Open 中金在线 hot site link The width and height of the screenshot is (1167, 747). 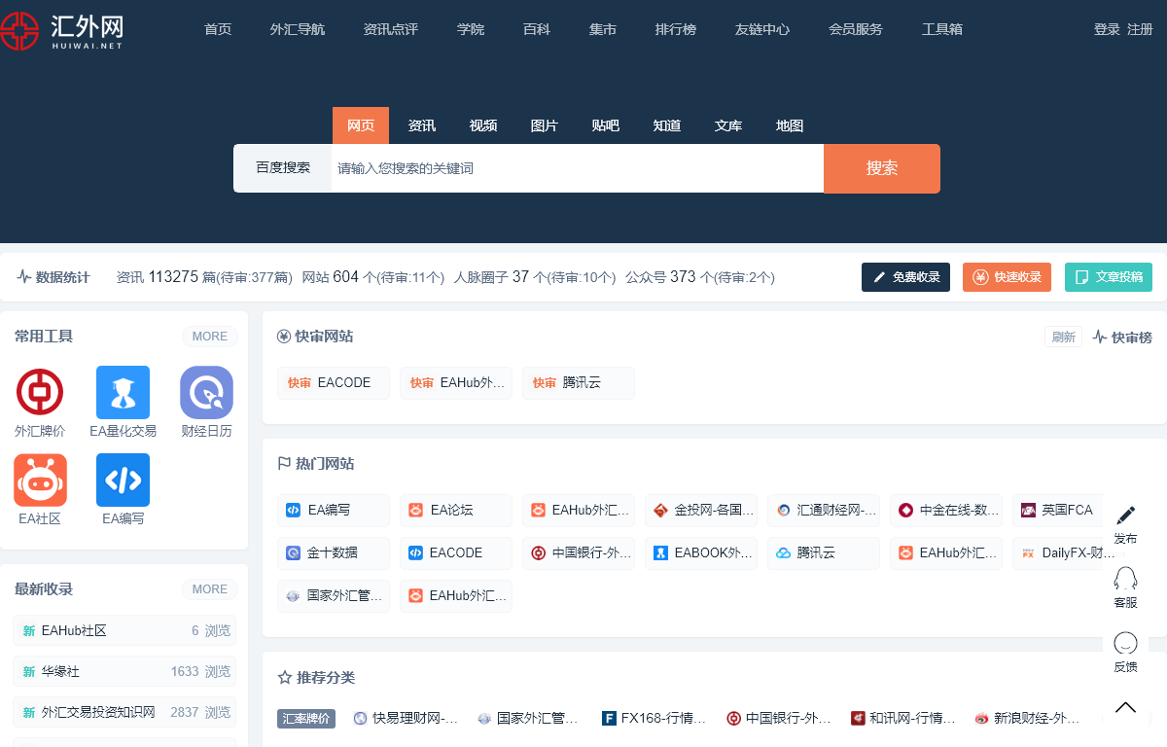point(946,510)
